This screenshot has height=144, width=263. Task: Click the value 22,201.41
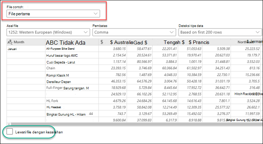pyautogui.click(x=169, y=49)
